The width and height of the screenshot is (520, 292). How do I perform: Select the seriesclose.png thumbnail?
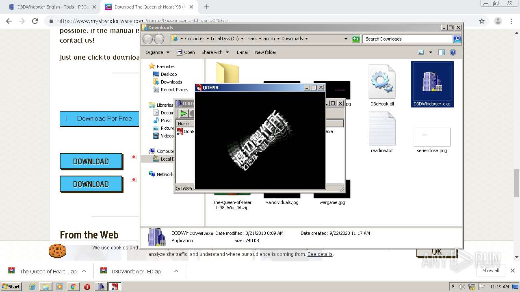pyautogui.click(x=432, y=137)
